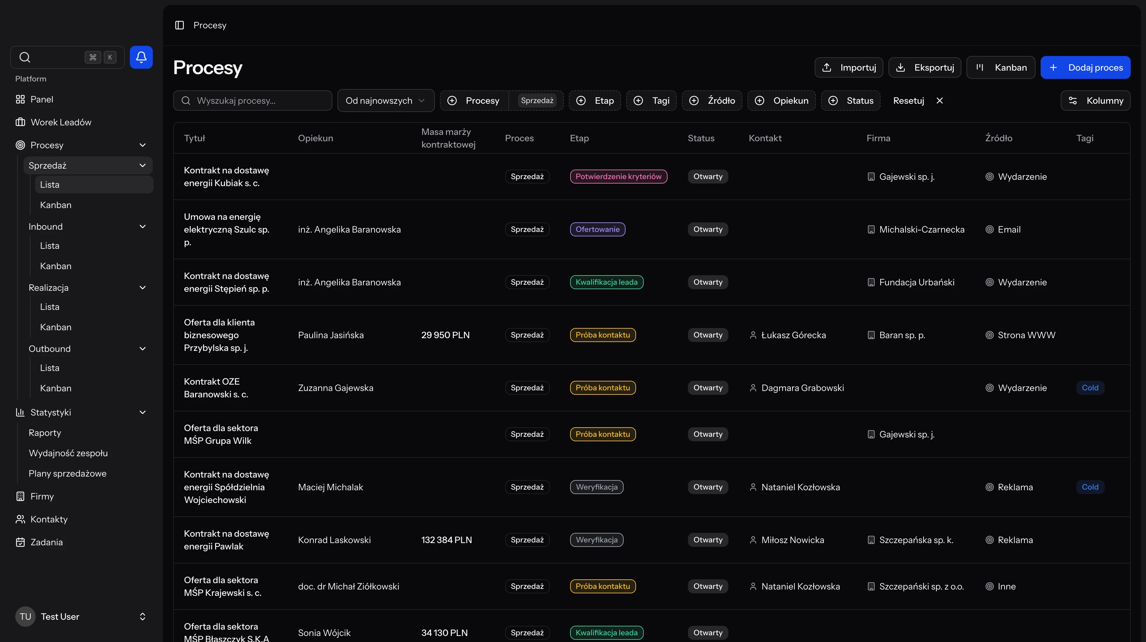This screenshot has height=642, width=1146.
Task: Select Raporty under Statystyki
Action: coord(46,432)
